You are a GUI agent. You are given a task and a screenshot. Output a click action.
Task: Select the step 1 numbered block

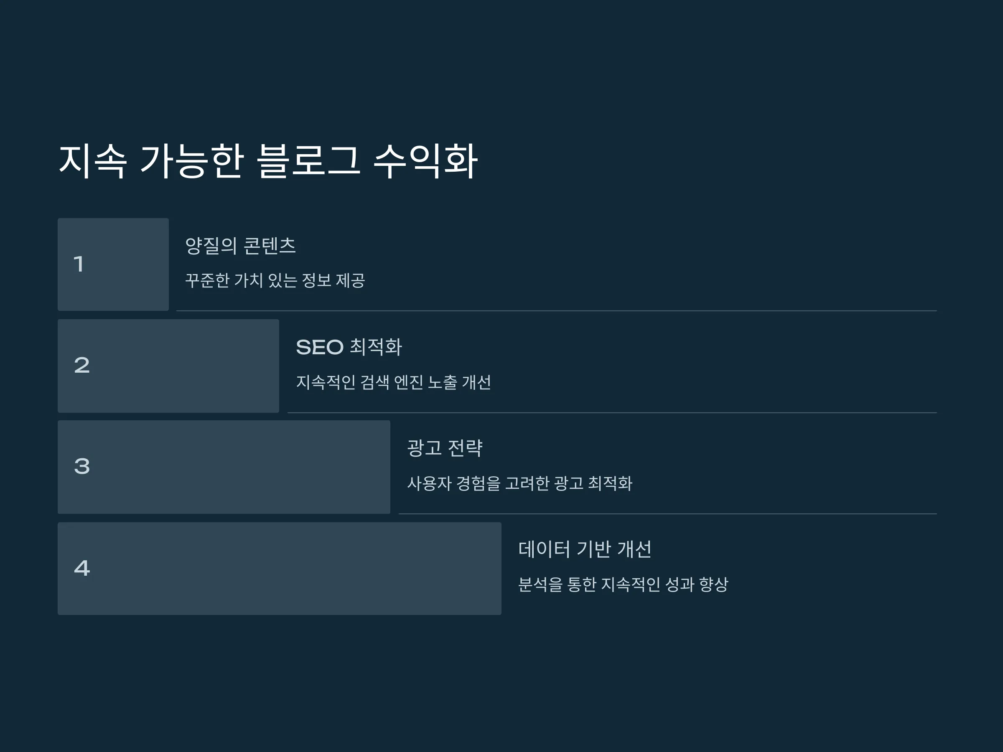pos(113,264)
